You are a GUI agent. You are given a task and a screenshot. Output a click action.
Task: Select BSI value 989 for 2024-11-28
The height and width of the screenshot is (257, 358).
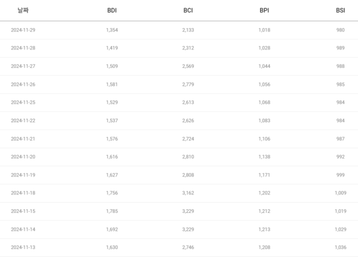(x=341, y=48)
